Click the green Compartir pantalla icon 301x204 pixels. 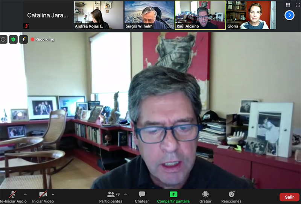point(173,194)
